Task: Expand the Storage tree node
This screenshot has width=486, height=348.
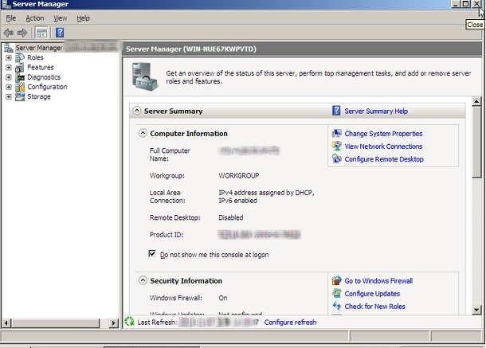Action: tap(9, 96)
